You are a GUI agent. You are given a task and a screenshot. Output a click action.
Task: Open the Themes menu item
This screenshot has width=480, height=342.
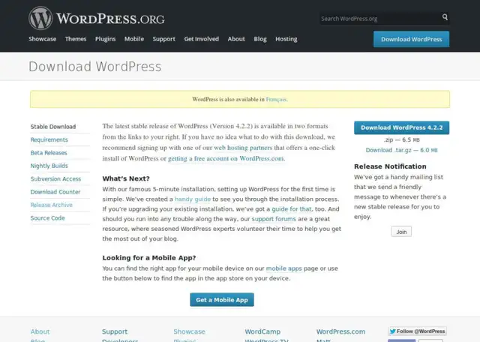coord(76,39)
